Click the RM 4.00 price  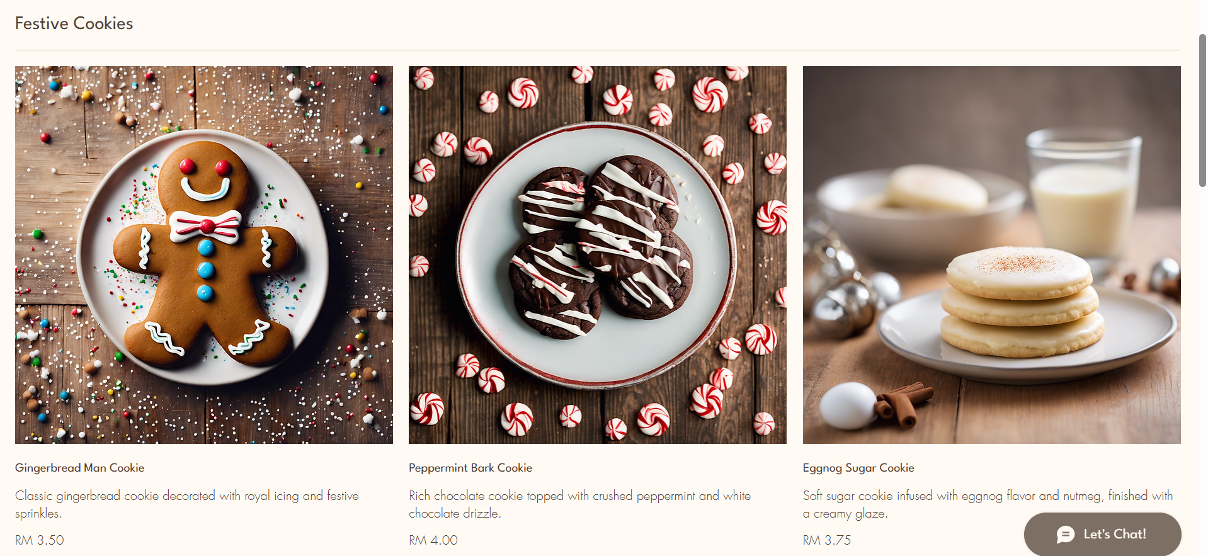433,540
